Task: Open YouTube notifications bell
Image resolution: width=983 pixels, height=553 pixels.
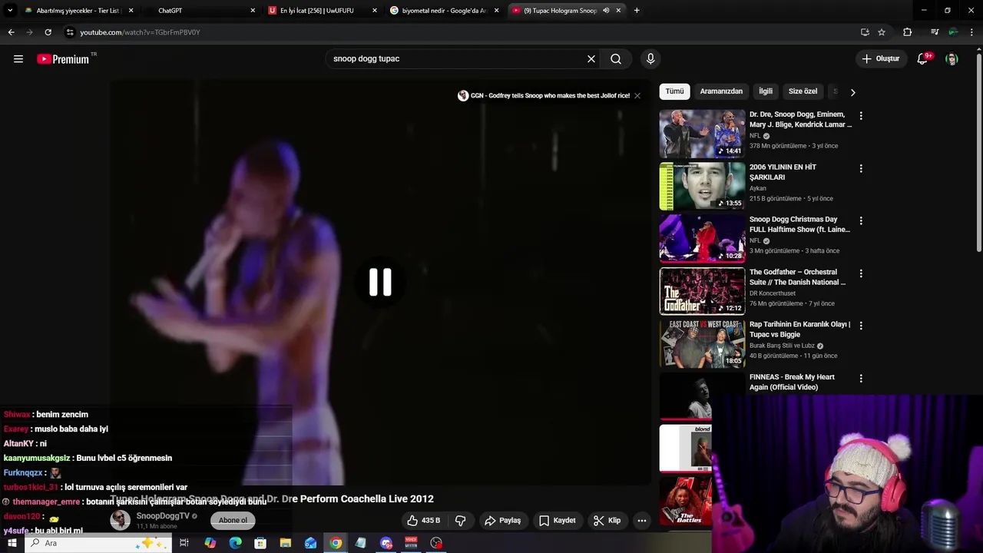Action: click(923, 58)
